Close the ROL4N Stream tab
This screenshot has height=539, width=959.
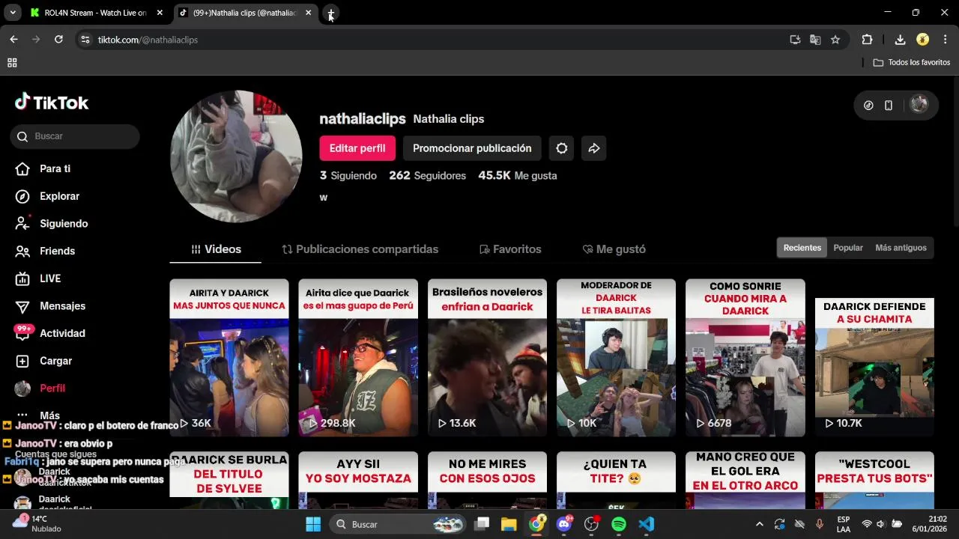(x=160, y=13)
